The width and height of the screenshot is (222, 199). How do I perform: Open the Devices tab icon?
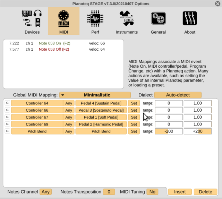(x=32, y=18)
